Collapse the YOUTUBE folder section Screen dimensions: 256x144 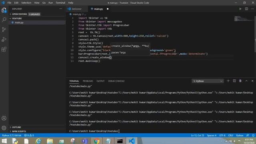pyautogui.click(x=17, y=18)
